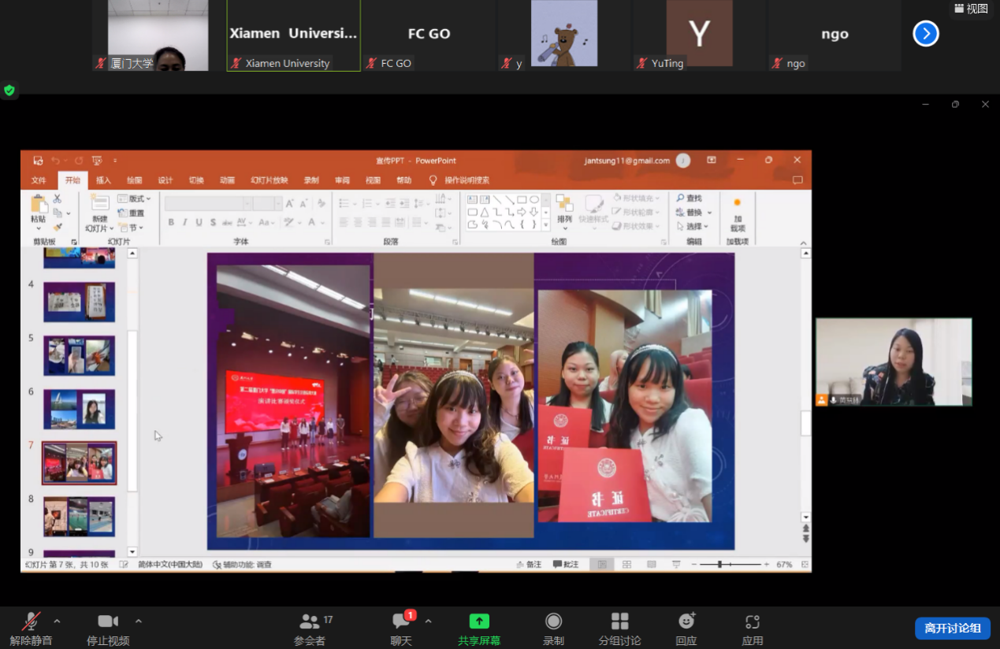
Task: Click Leave Breakout Room (离开讨论组) button
Action: tap(952, 628)
